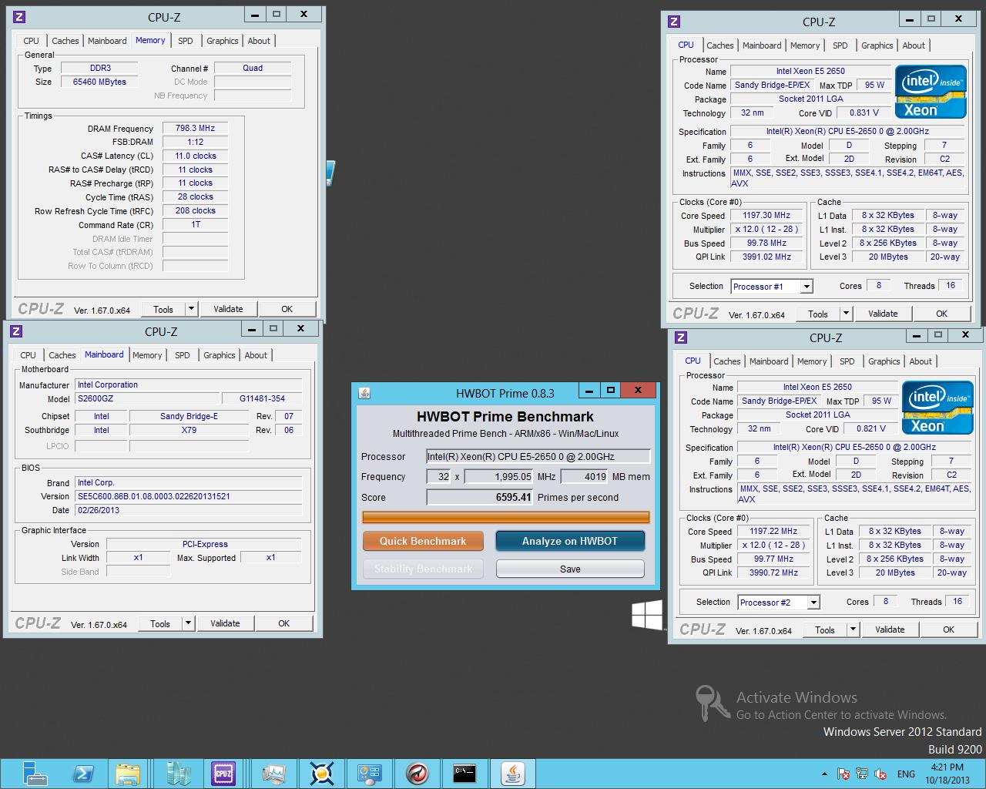Screen dimensions: 986x789
Task: Click Tools button in Memory CPU-Z window
Action: click(x=163, y=309)
